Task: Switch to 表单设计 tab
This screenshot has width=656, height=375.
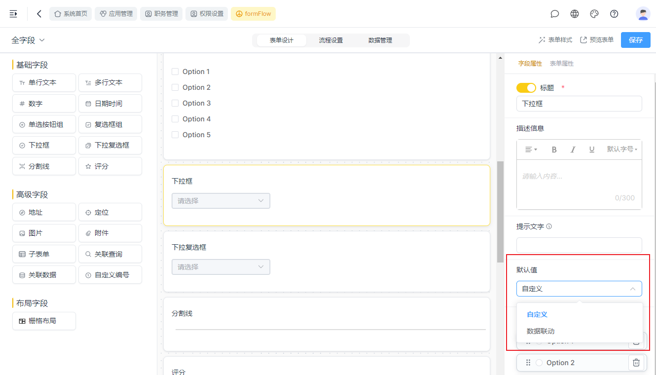Action: [282, 40]
